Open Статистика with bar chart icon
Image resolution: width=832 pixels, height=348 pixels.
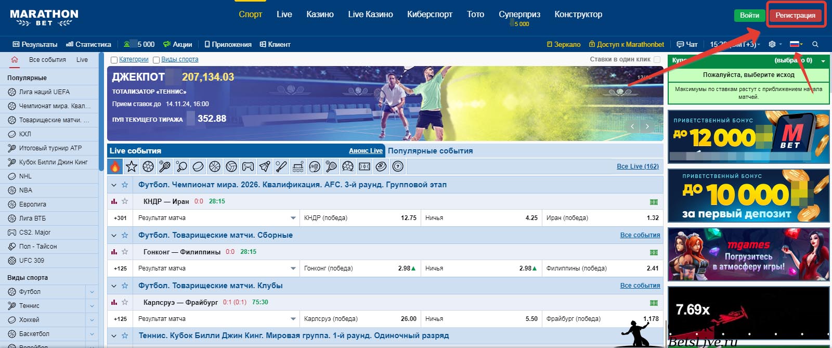click(x=88, y=44)
